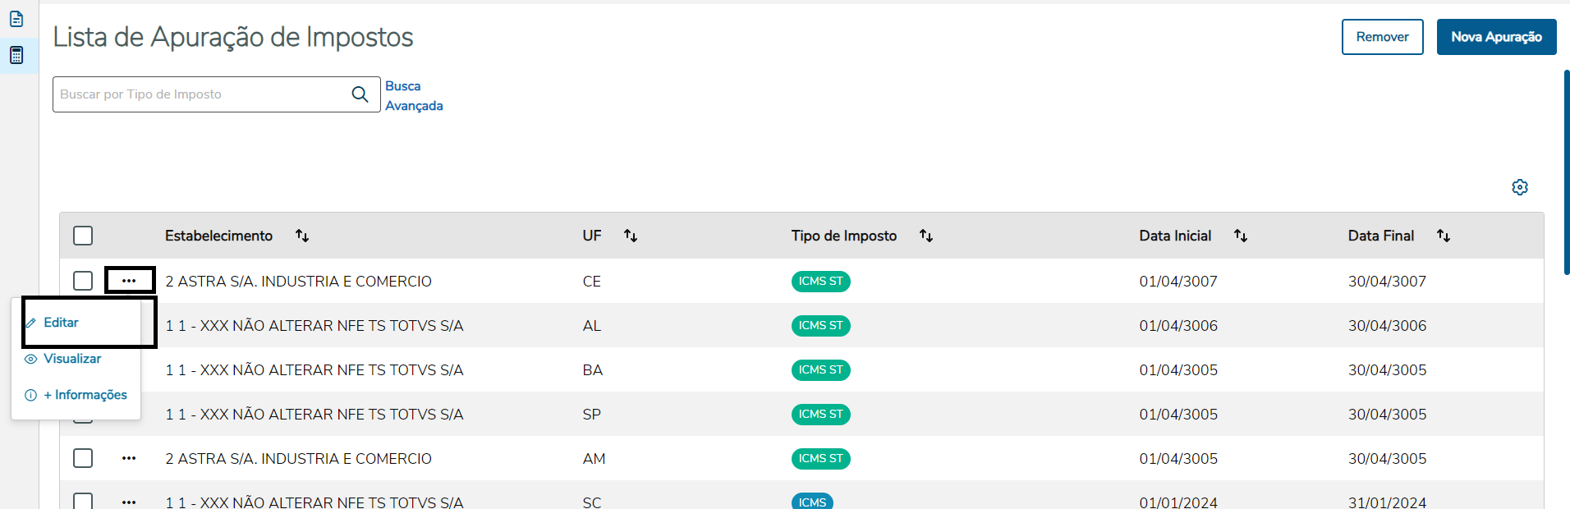Screen dimensions: 1570x509
Task: Select Visualizar in the context menu
Action: point(72,359)
